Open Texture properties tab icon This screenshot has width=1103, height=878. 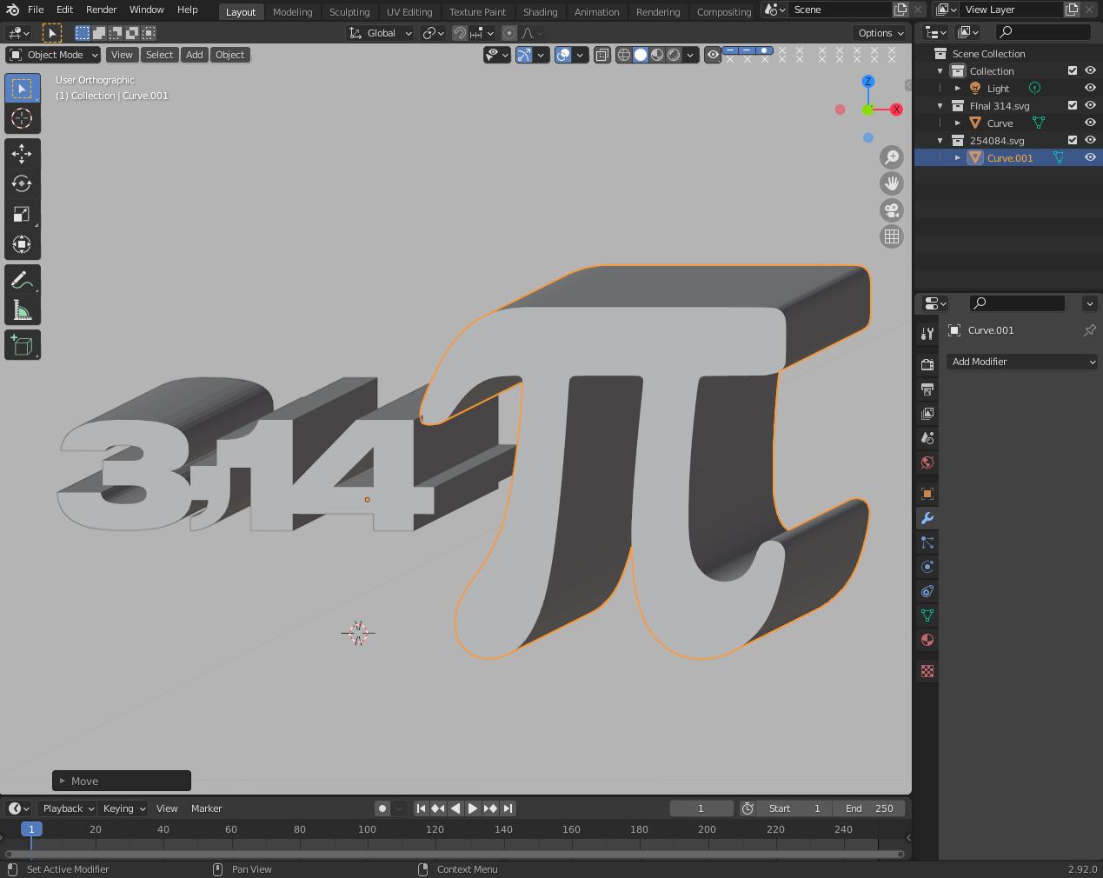coord(927,671)
